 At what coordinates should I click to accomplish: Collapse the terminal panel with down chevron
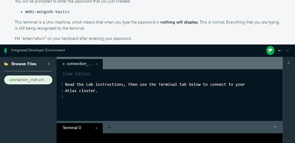coord(275,127)
